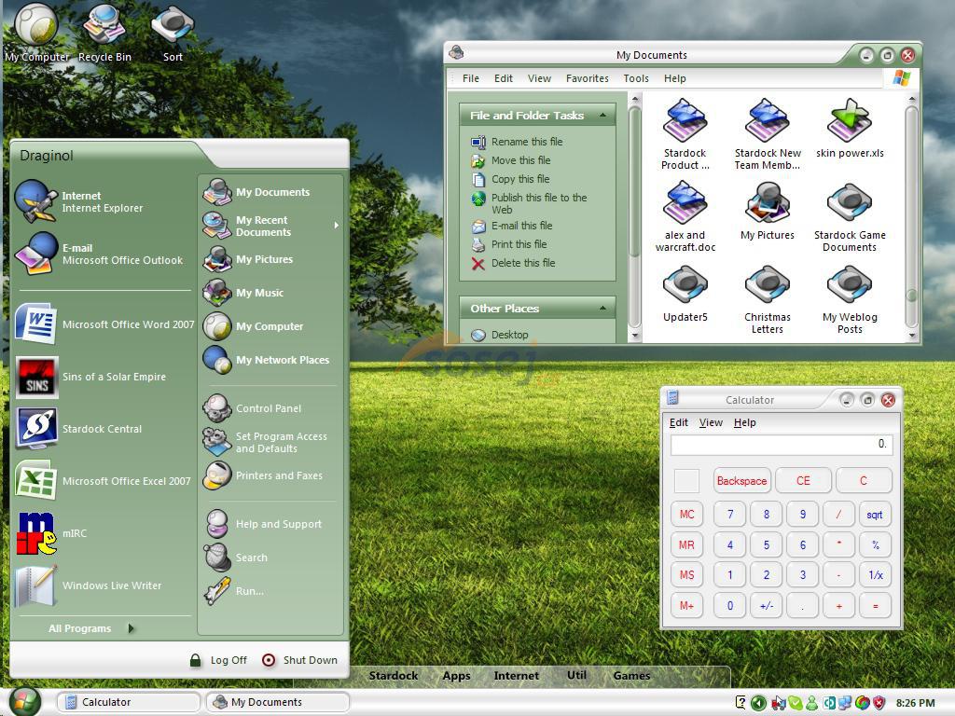
Task: Click the 7 digit button
Action: pos(729,515)
